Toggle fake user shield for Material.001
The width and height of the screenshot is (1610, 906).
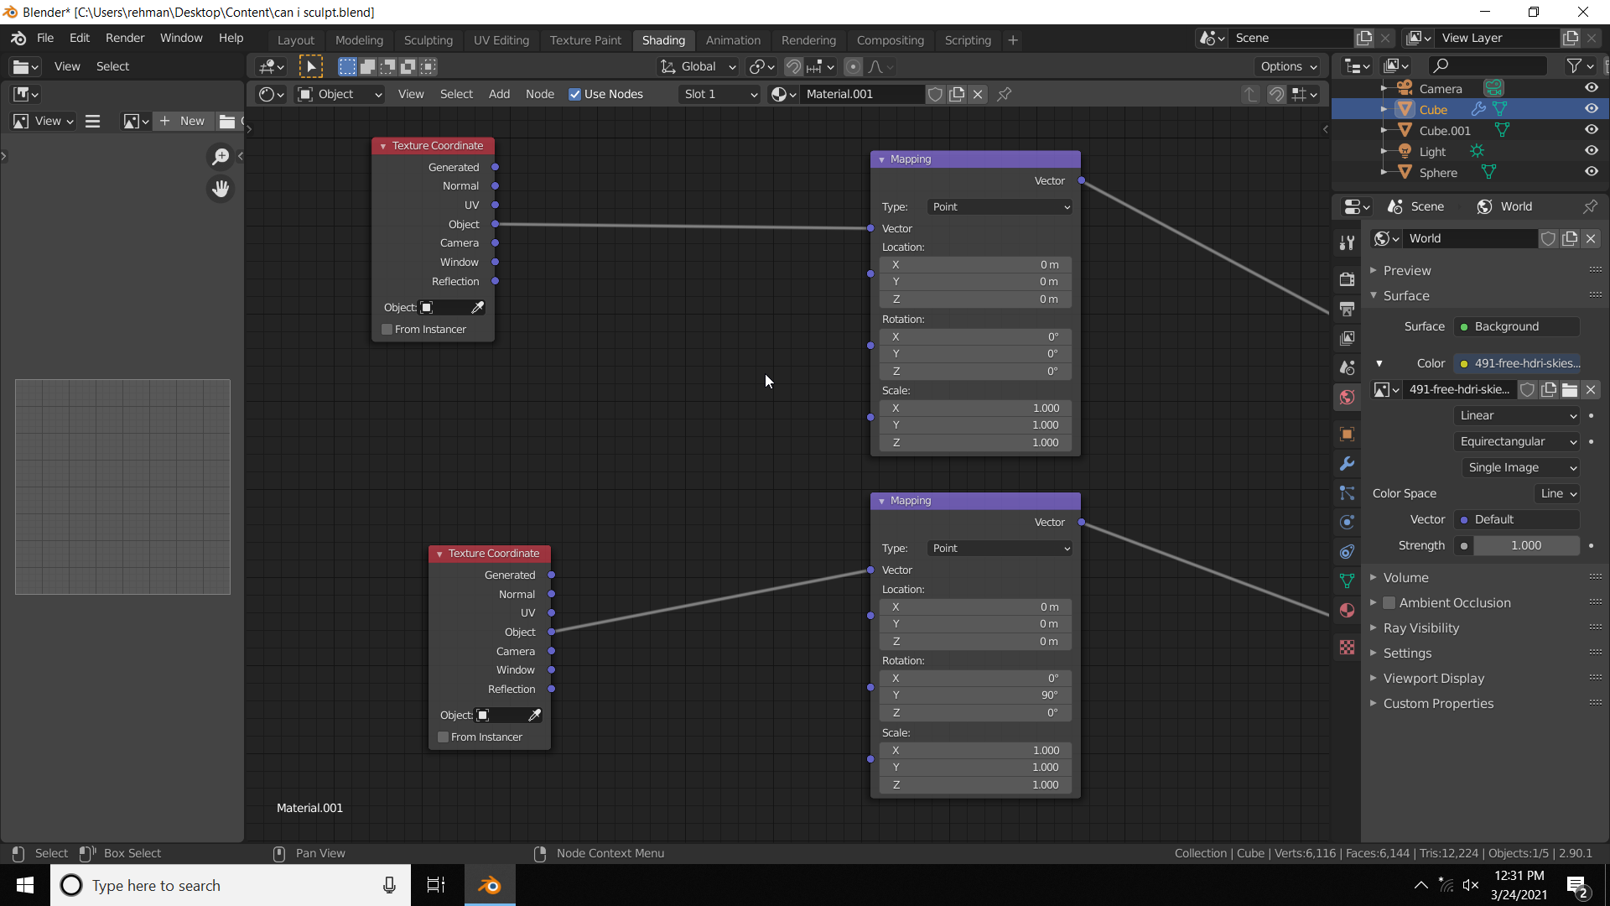[x=935, y=94]
